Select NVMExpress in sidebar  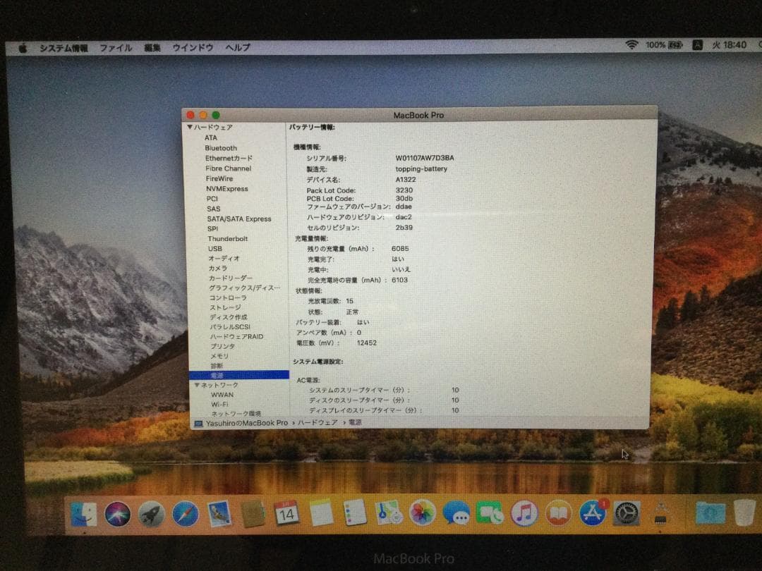[227, 189]
